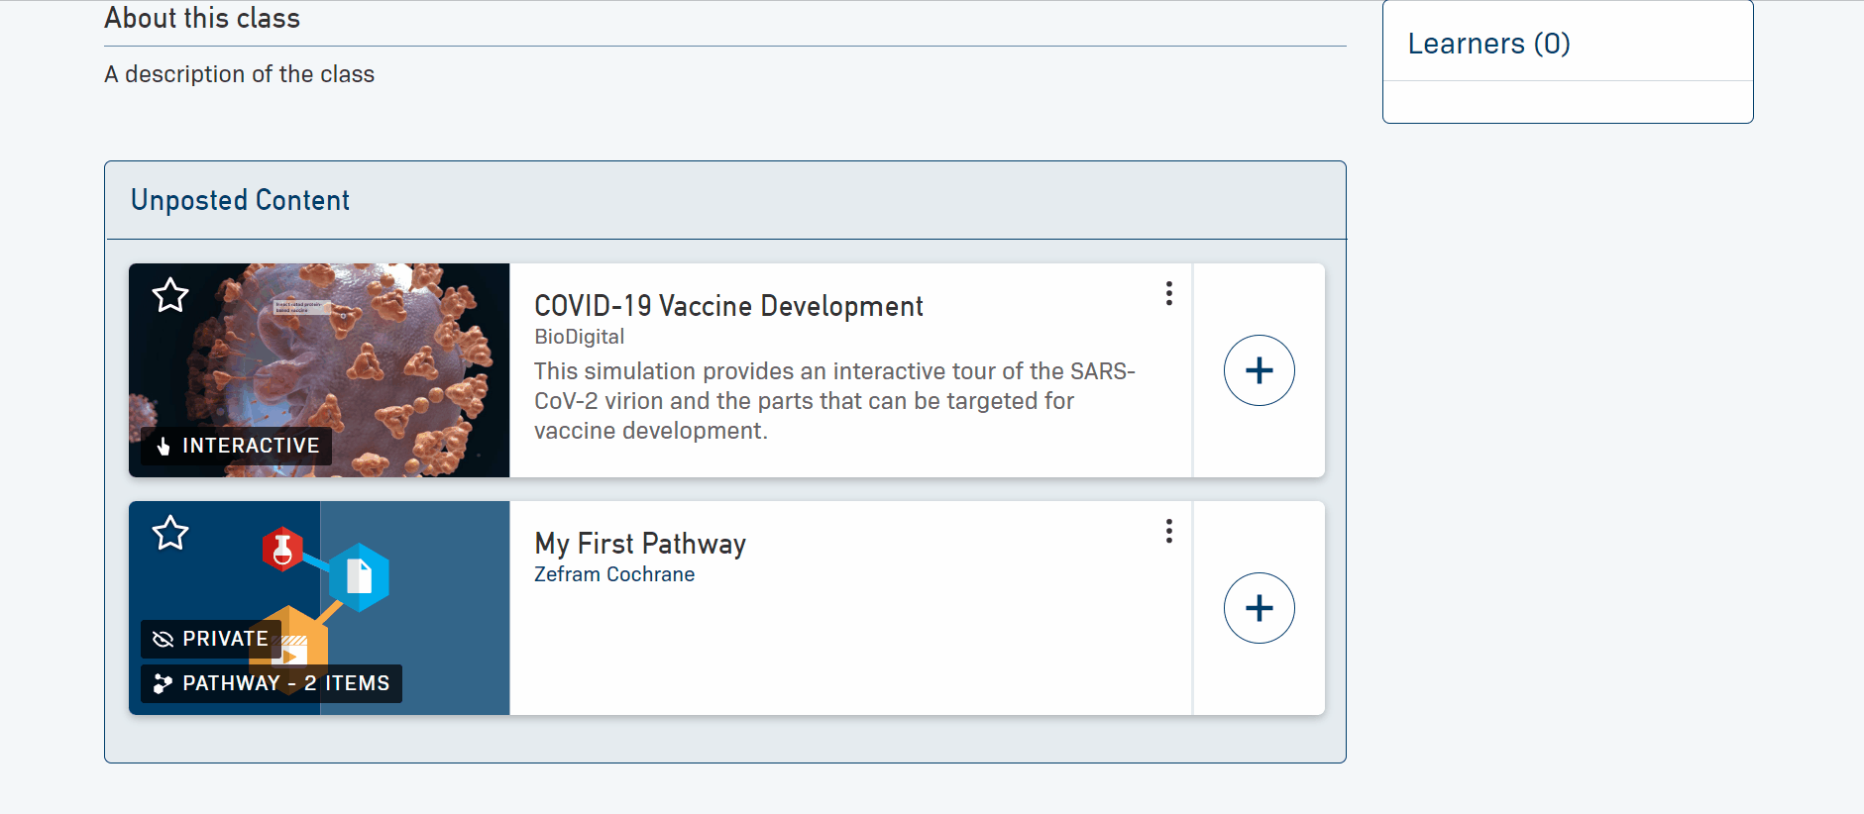Toggle the favorite star on My First Pathway
The height and width of the screenshot is (814, 1864).
170,533
